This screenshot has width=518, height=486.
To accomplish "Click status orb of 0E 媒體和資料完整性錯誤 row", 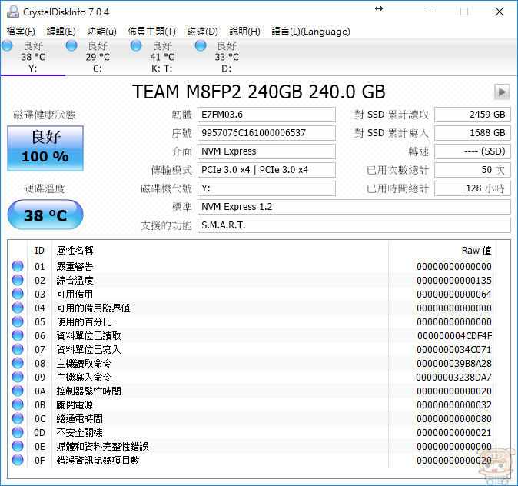I will pyautogui.click(x=18, y=446).
